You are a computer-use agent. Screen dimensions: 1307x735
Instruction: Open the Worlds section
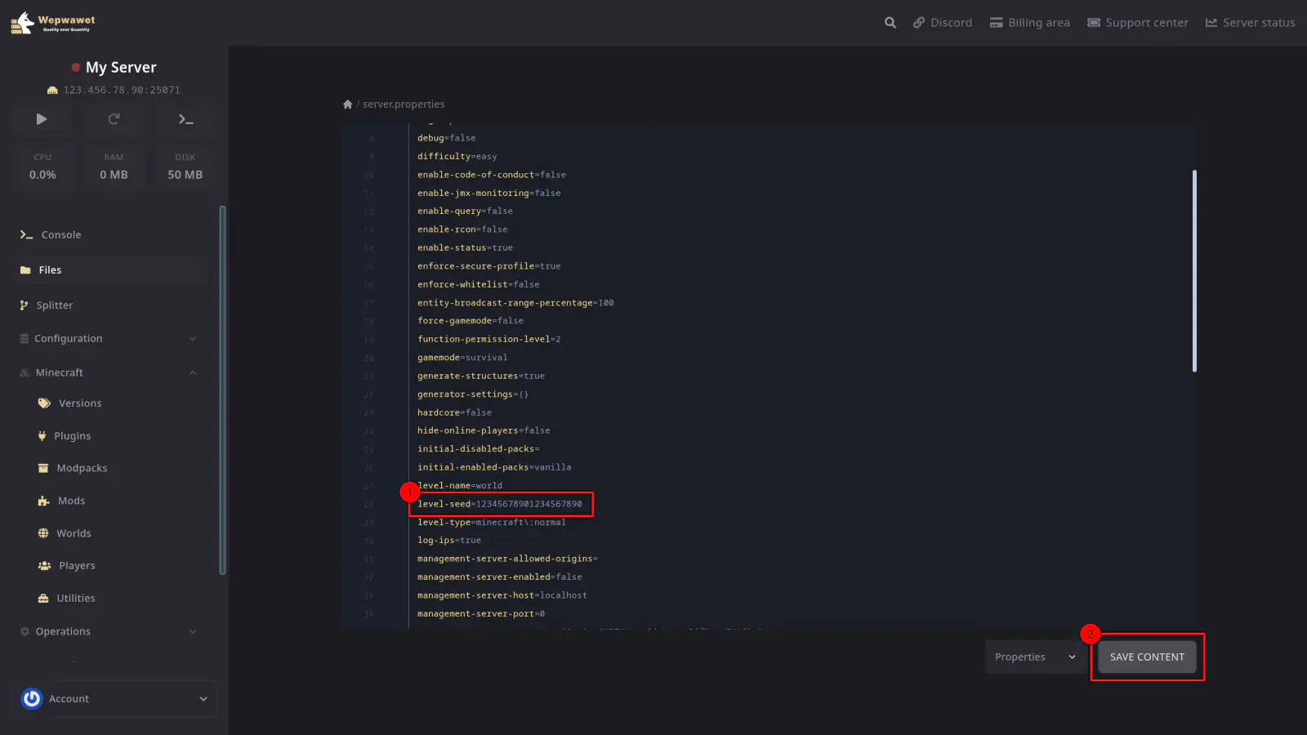[x=74, y=533]
